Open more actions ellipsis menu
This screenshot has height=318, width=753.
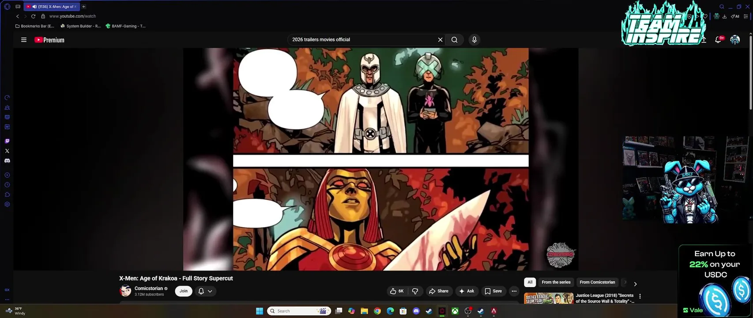pos(514,291)
